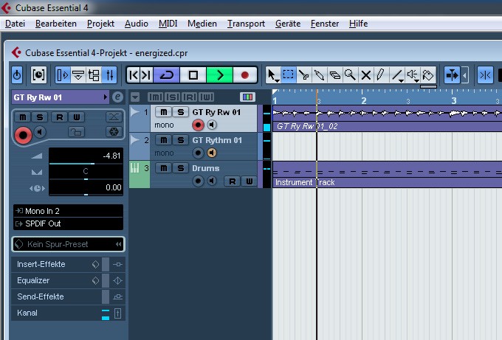This screenshot has height=340, width=502.
Task: Toggle the inspector Monitor speaker button
Action: 40,132
